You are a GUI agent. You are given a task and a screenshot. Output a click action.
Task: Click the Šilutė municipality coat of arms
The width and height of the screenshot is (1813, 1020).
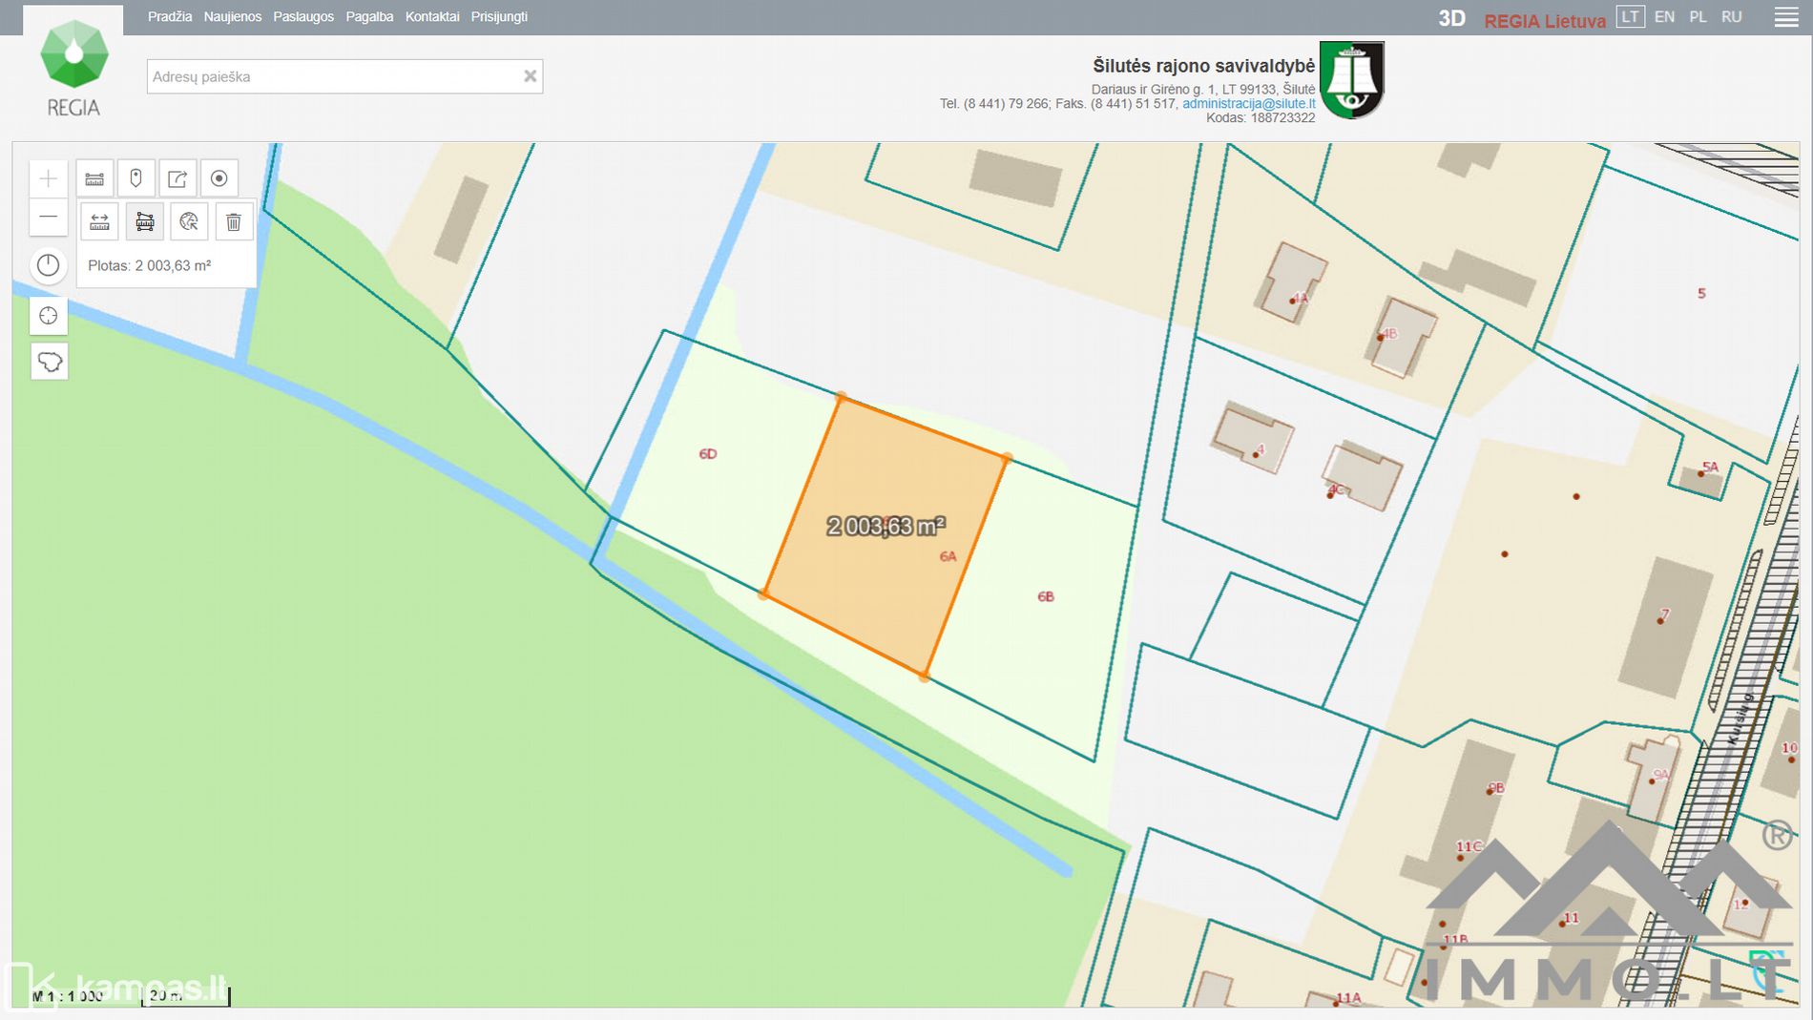[x=1351, y=80]
